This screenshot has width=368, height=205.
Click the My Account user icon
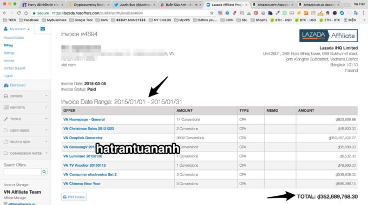coord(5,29)
